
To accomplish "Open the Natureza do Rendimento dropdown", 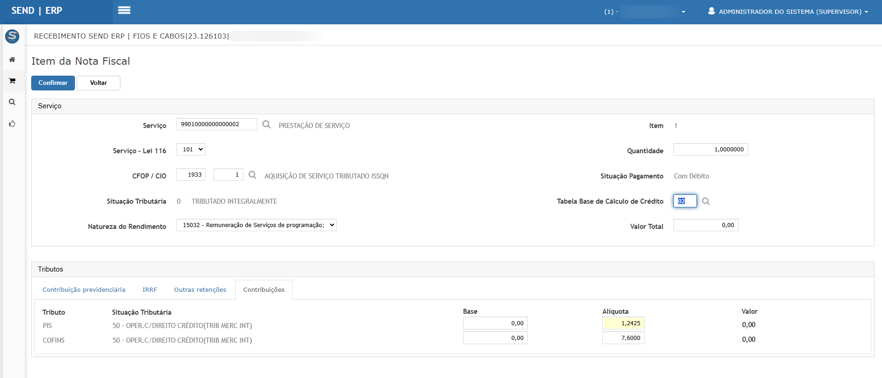I will pos(256,225).
